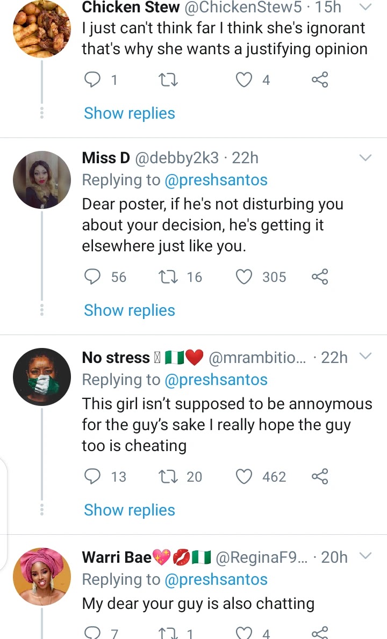This screenshot has height=639, width=387.
Task: Open the @preshsantos link in Warri Bae's tweet
Action: click(216, 579)
